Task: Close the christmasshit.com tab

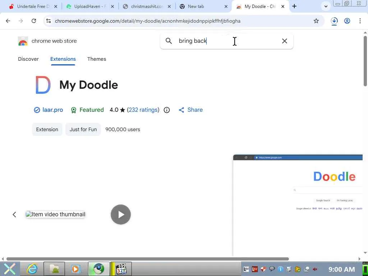Action: point(169,6)
